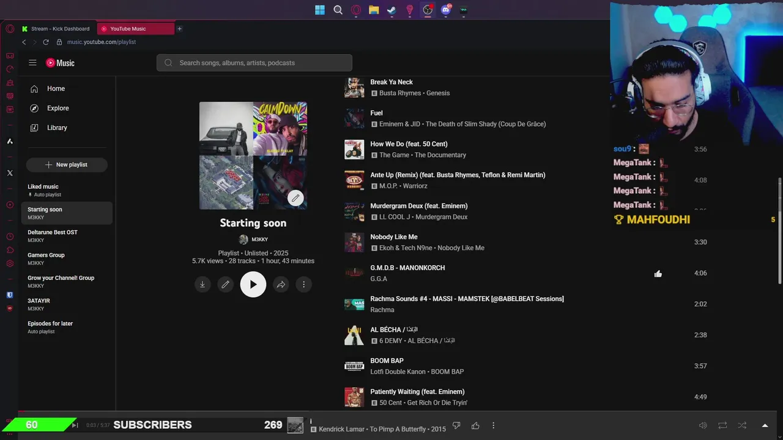
Task: Switch to Stream - Kick Dashboard tab
Action: point(56,29)
